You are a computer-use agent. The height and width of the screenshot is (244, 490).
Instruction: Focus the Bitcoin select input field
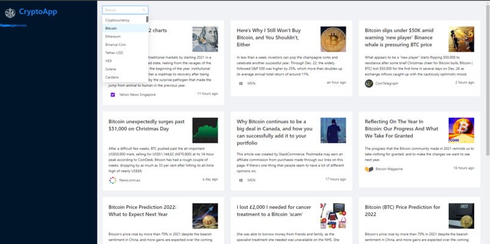coord(125,10)
